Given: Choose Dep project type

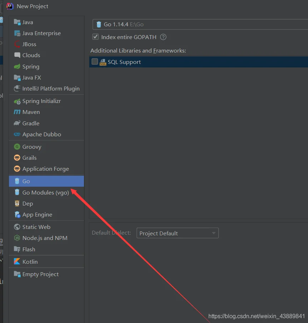Looking at the screenshot, I should click(47, 203).
